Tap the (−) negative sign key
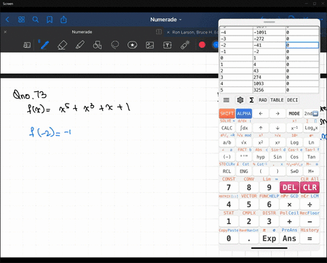 coord(227,157)
